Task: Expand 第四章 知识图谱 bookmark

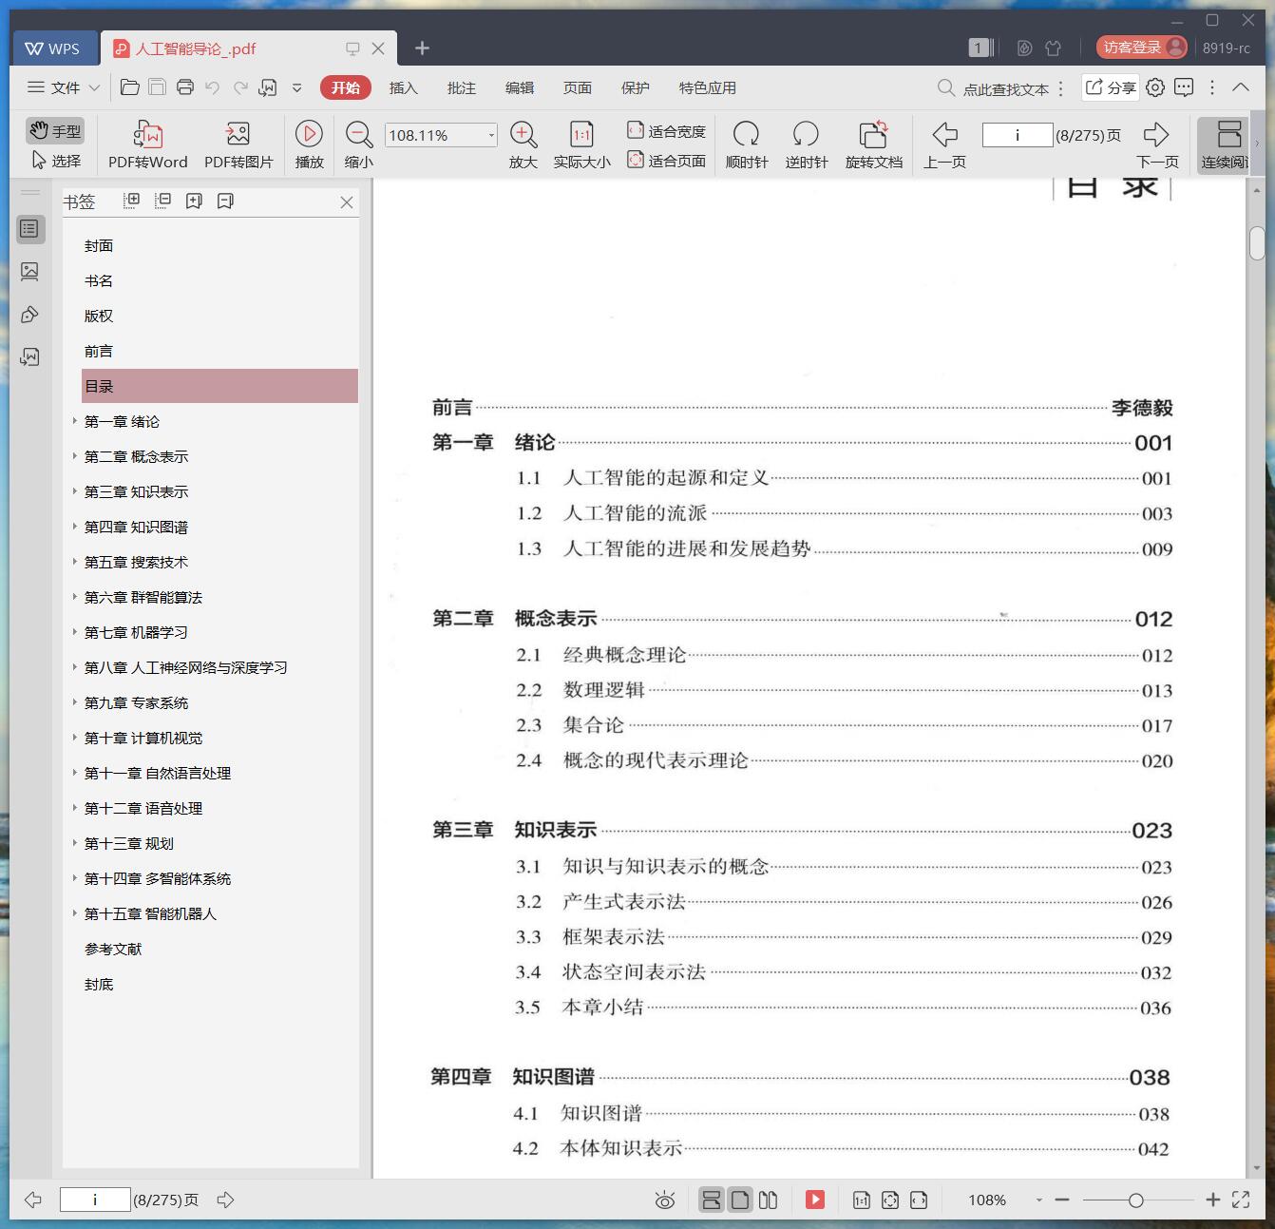Action: click(74, 527)
